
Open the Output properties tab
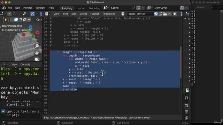pos(186,112)
